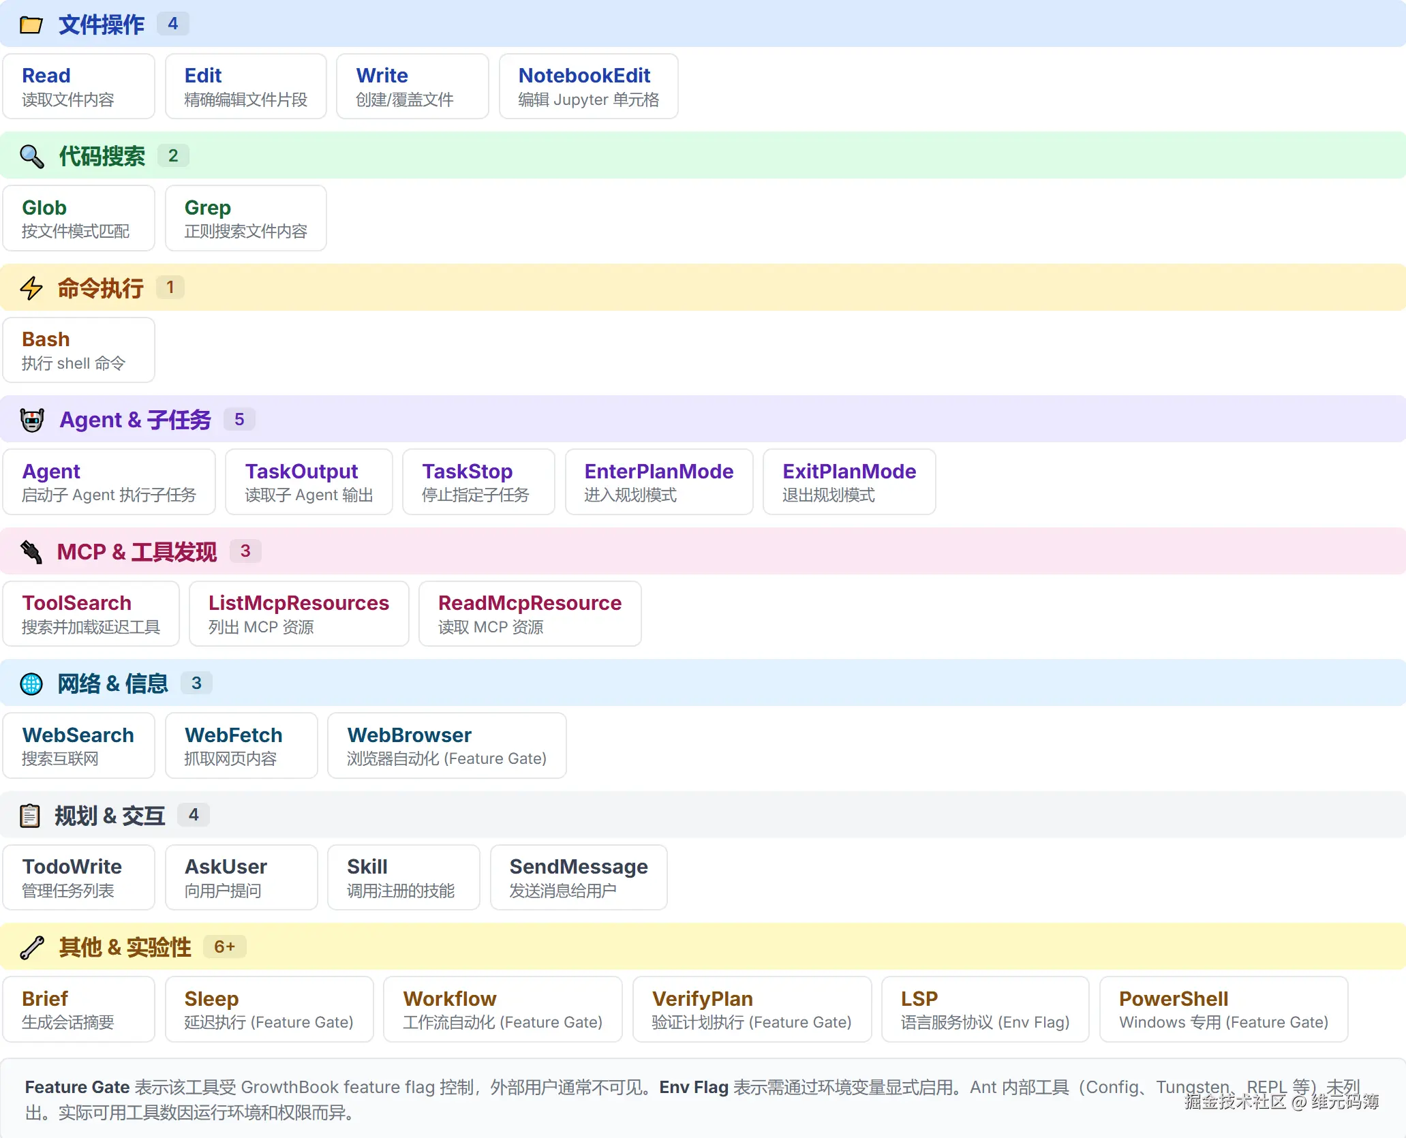Open the PowerShell tool card
This screenshot has height=1138, width=1406.
point(1223,1009)
